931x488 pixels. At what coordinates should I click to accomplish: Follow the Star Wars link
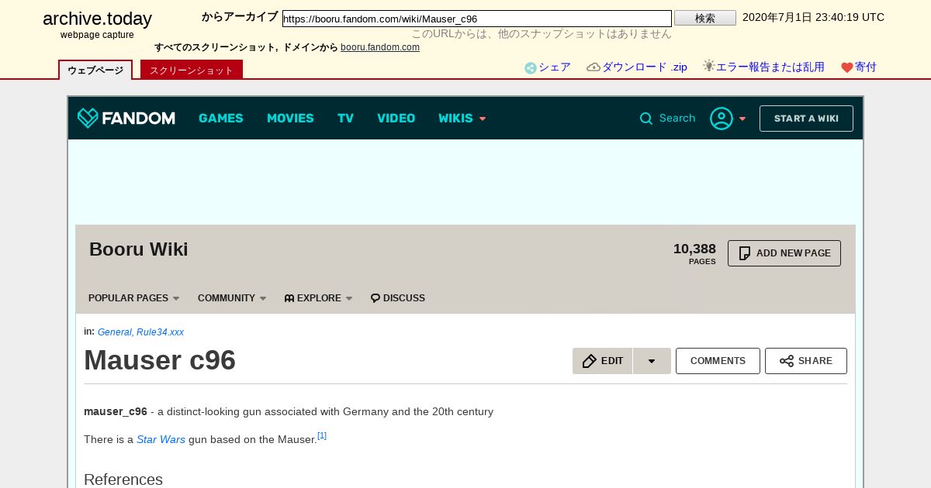(x=161, y=439)
